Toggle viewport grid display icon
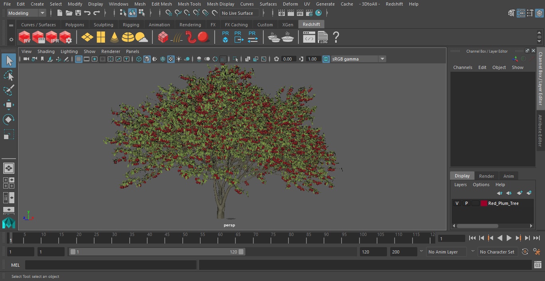The width and height of the screenshot is (545, 281). coord(79,59)
